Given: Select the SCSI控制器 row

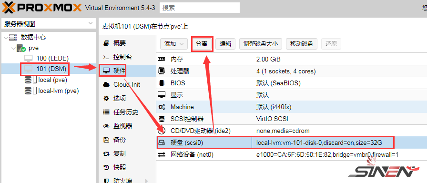Looking at the screenshot, I should 291,119.
